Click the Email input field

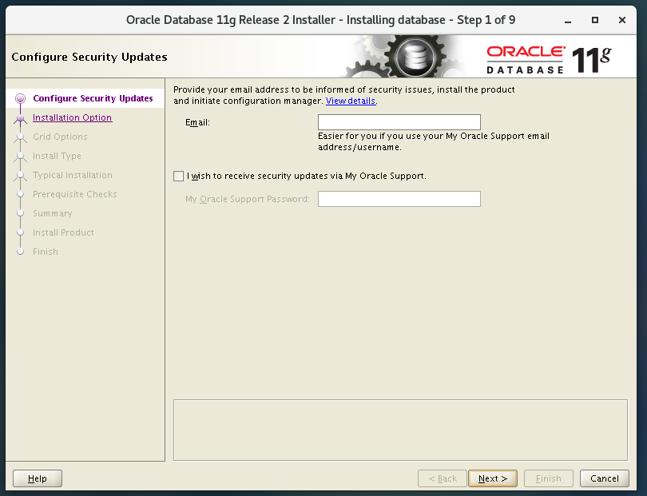[x=399, y=122]
